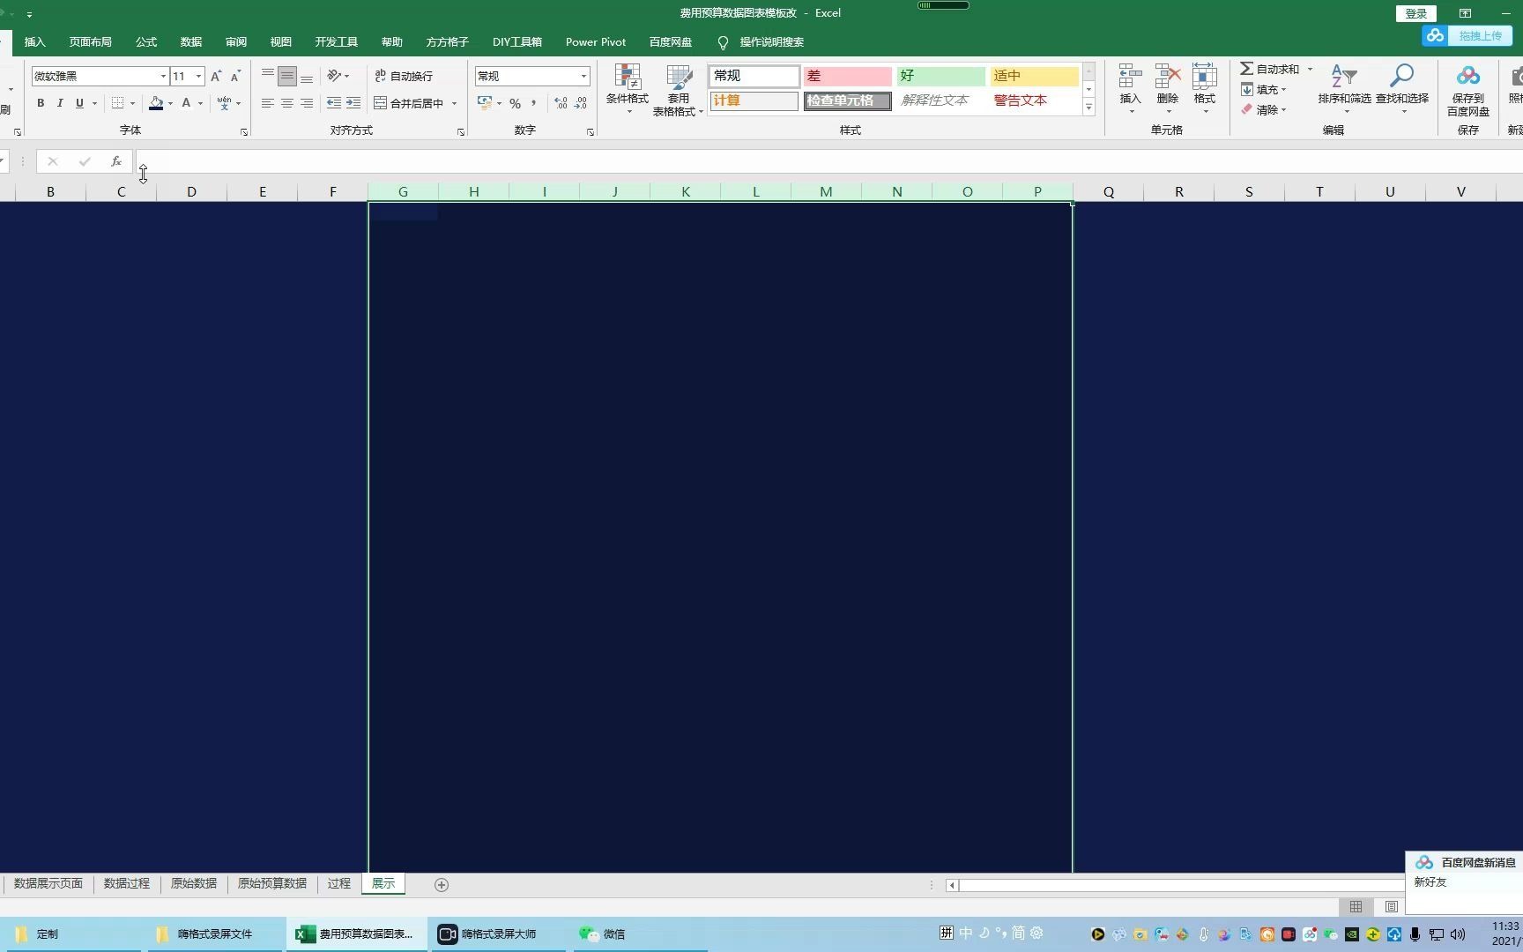1523x952 pixels.
Task: Click 自动换行 wrap text
Action: [x=404, y=76]
